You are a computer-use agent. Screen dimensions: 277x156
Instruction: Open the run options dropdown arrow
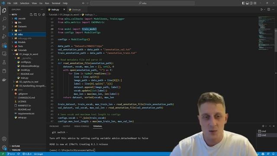coord(264,10)
